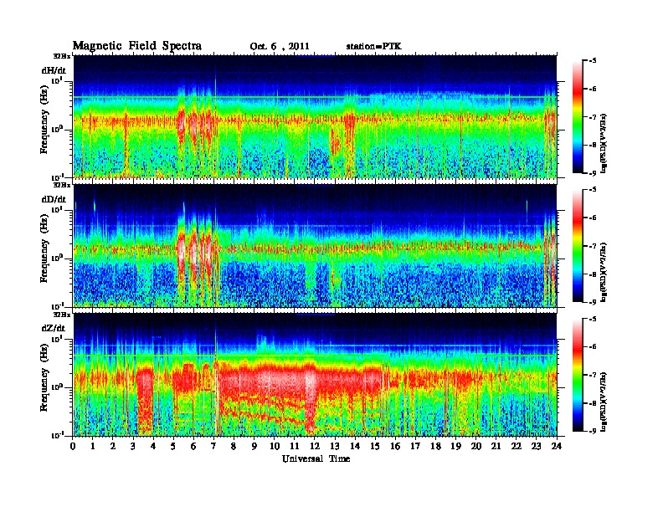Click the log(PSD) units label beside dH/dt colorbar
This screenshot has height=512, width=663.
[604, 144]
